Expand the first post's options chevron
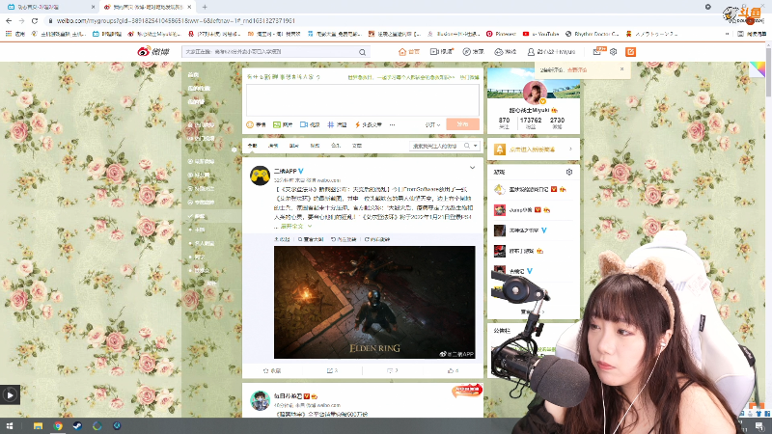 [472, 168]
